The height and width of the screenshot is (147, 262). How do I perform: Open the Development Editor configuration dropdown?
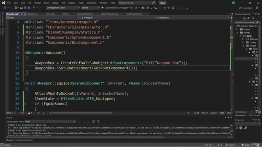tap(63, 8)
